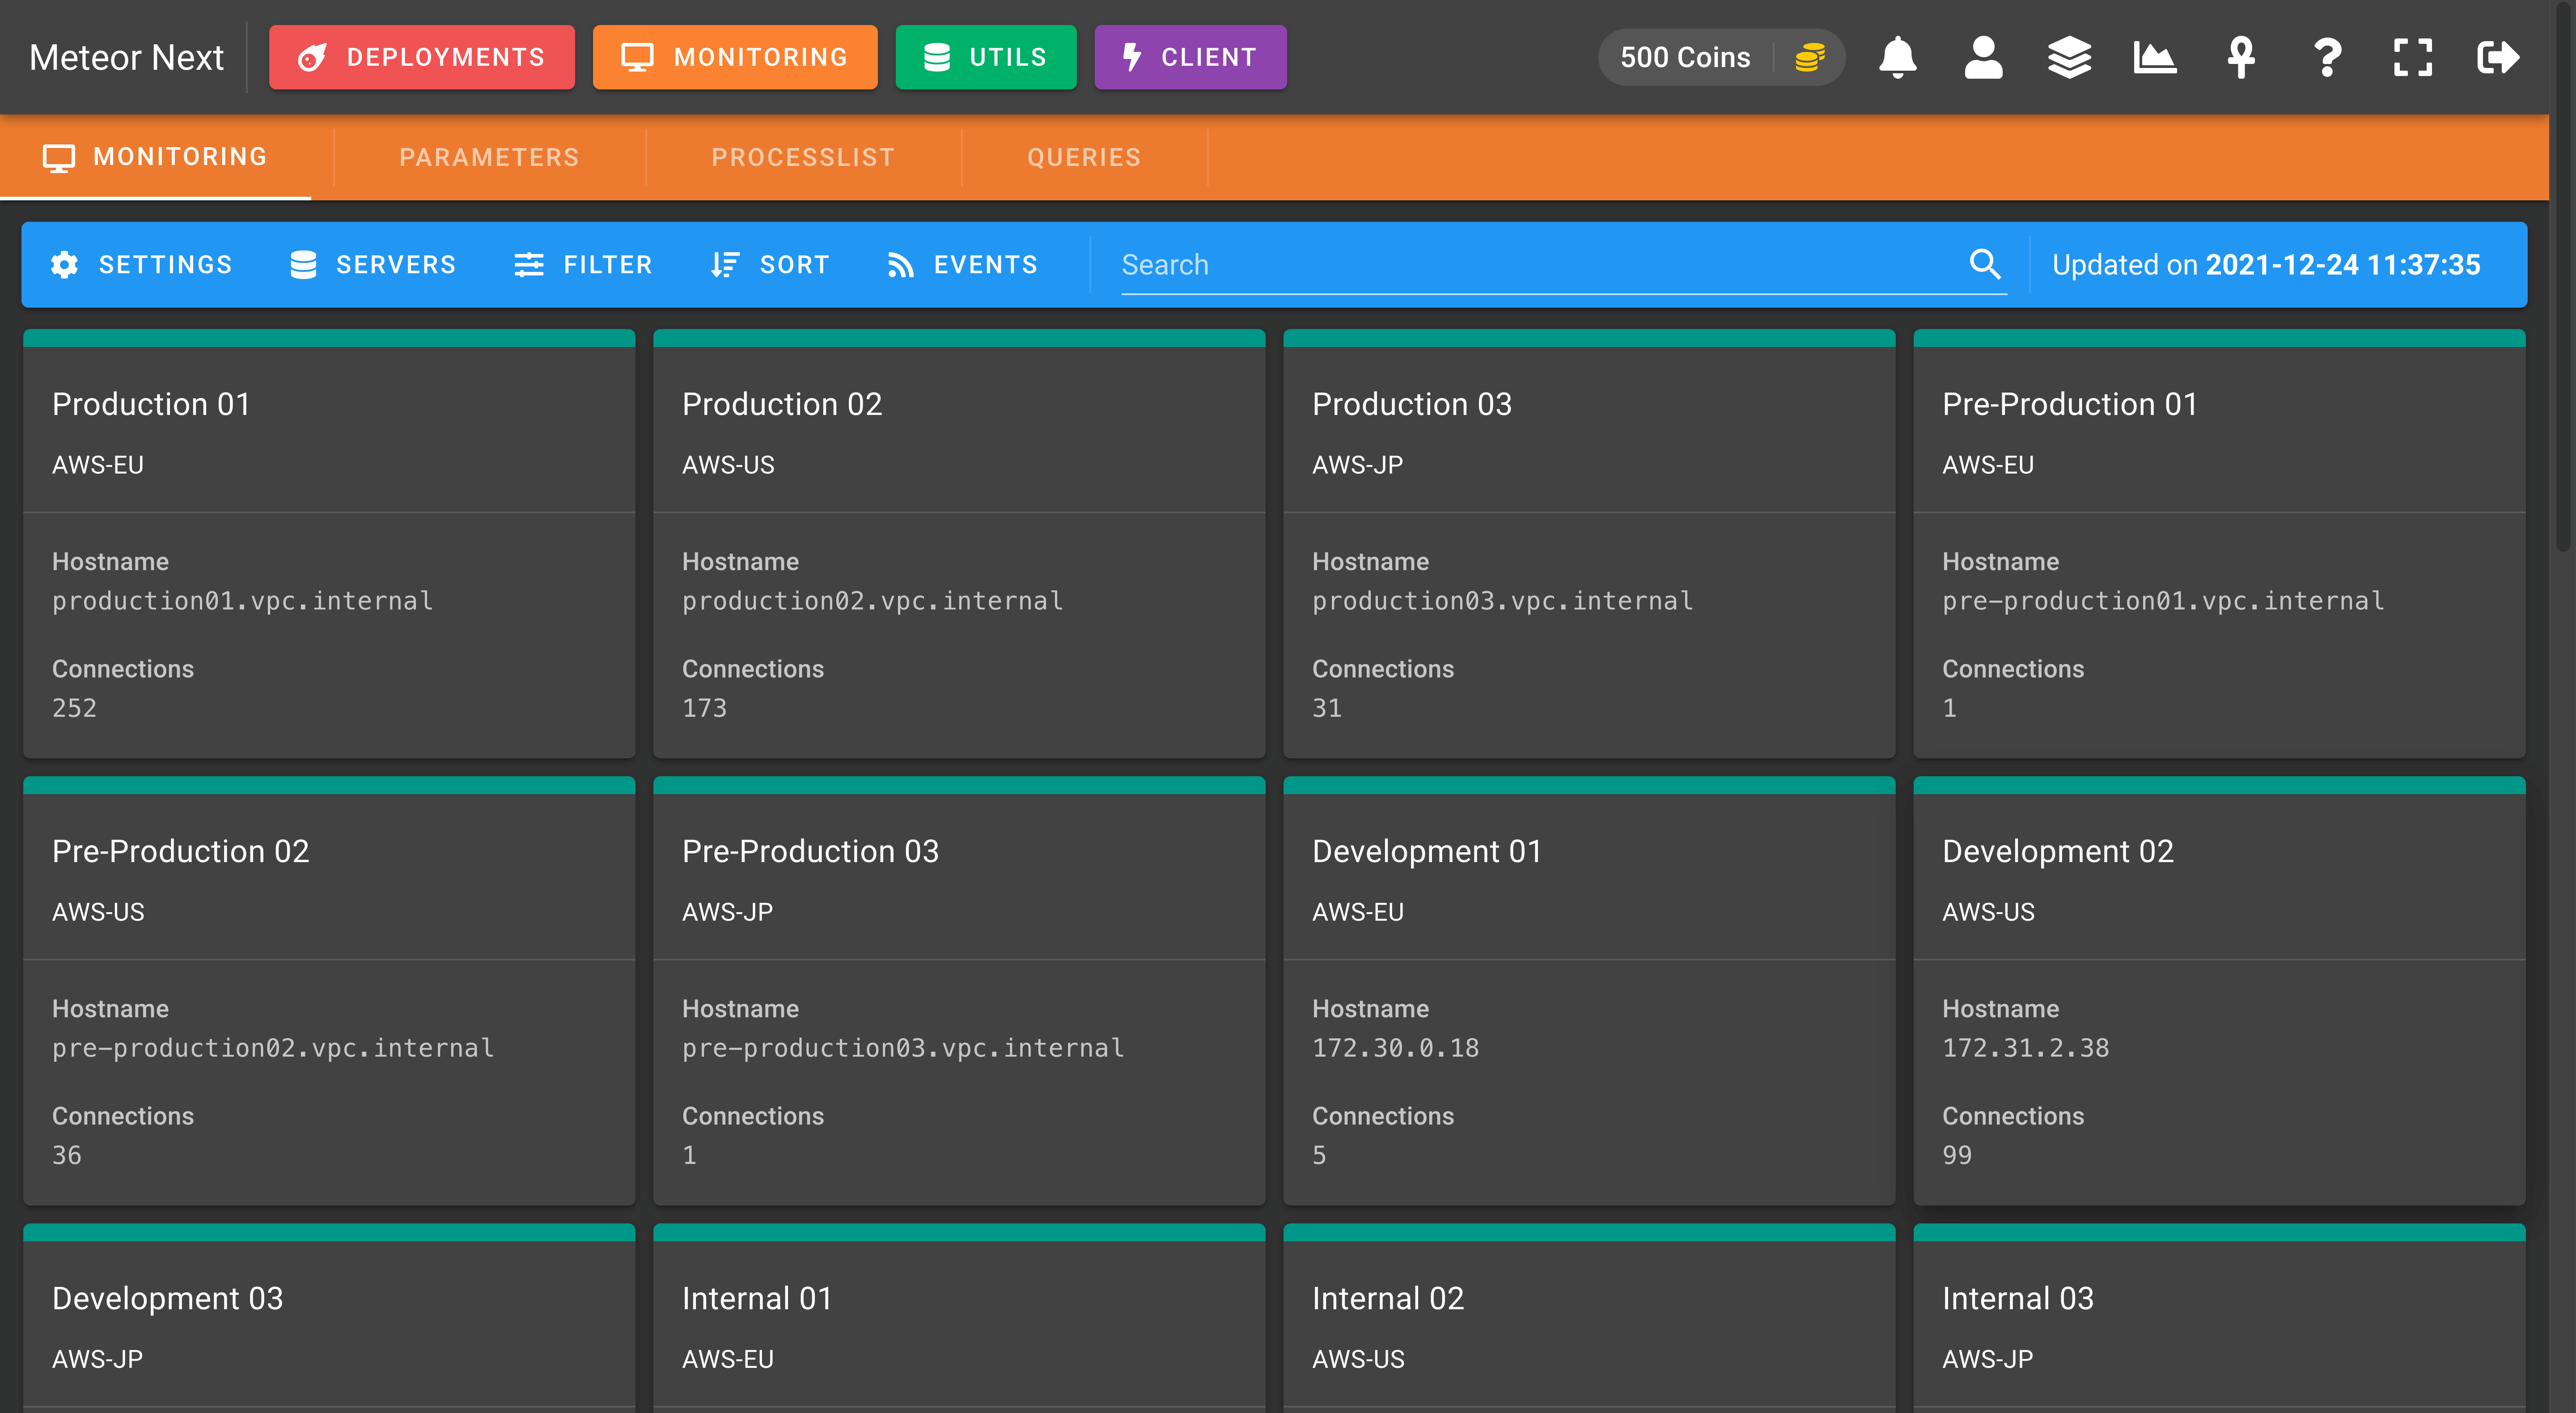Viewport: 2576px width, 1413px height.
Task: Open the Sort options
Action: (770, 264)
